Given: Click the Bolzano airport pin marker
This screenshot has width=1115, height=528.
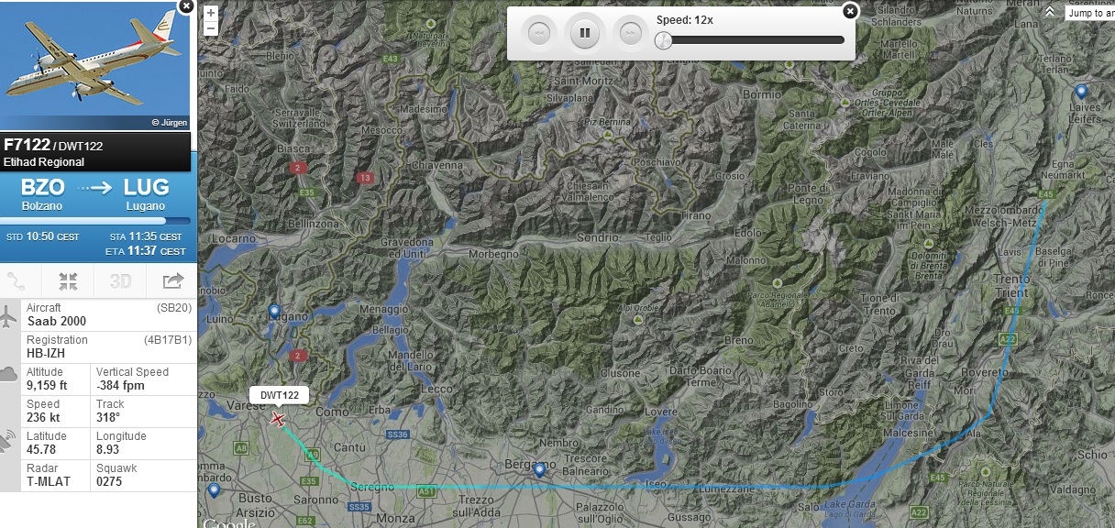Looking at the screenshot, I should point(1081,92).
